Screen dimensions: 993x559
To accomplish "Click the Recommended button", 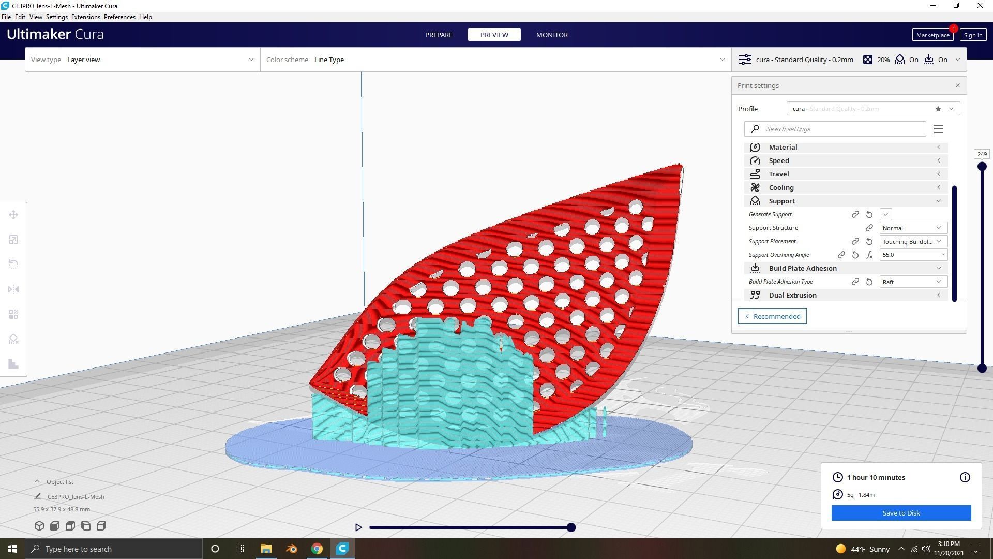I will point(772,316).
